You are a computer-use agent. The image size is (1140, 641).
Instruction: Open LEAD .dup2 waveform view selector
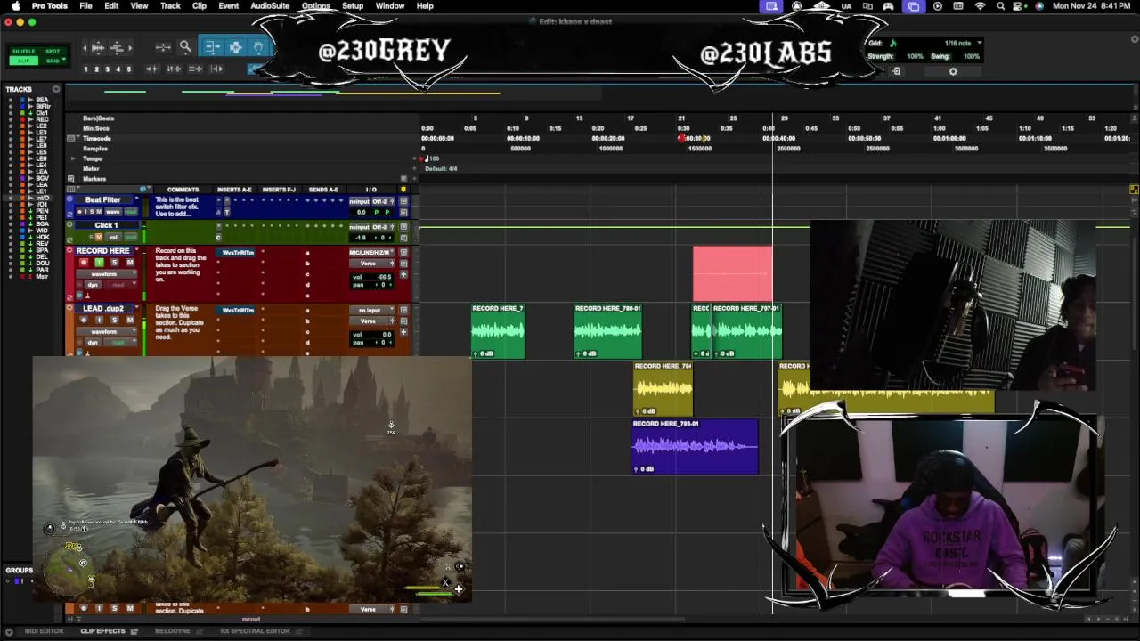(x=106, y=331)
